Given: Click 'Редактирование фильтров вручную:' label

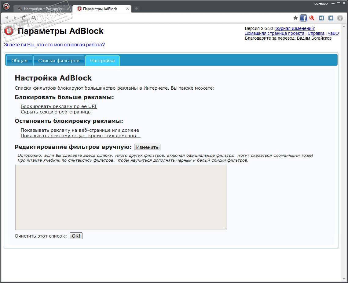Looking at the screenshot, I should (73, 147).
